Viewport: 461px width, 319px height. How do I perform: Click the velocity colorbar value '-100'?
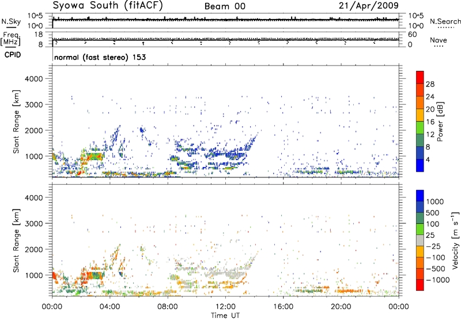(436, 257)
